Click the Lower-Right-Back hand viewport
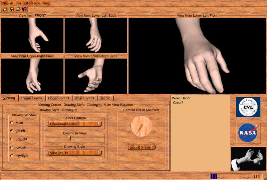This screenshot has height=180, width=267. click(96, 76)
